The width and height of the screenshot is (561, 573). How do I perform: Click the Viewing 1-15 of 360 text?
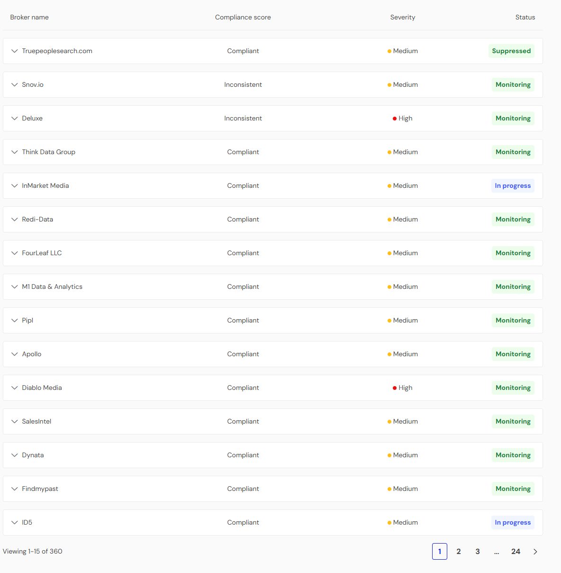click(x=33, y=551)
